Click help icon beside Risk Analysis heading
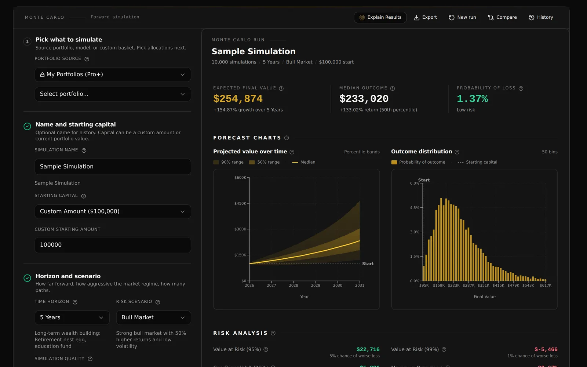Image resolution: width=587 pixels, height=367 pixels. pyautogui.click(x=273, y=333)
